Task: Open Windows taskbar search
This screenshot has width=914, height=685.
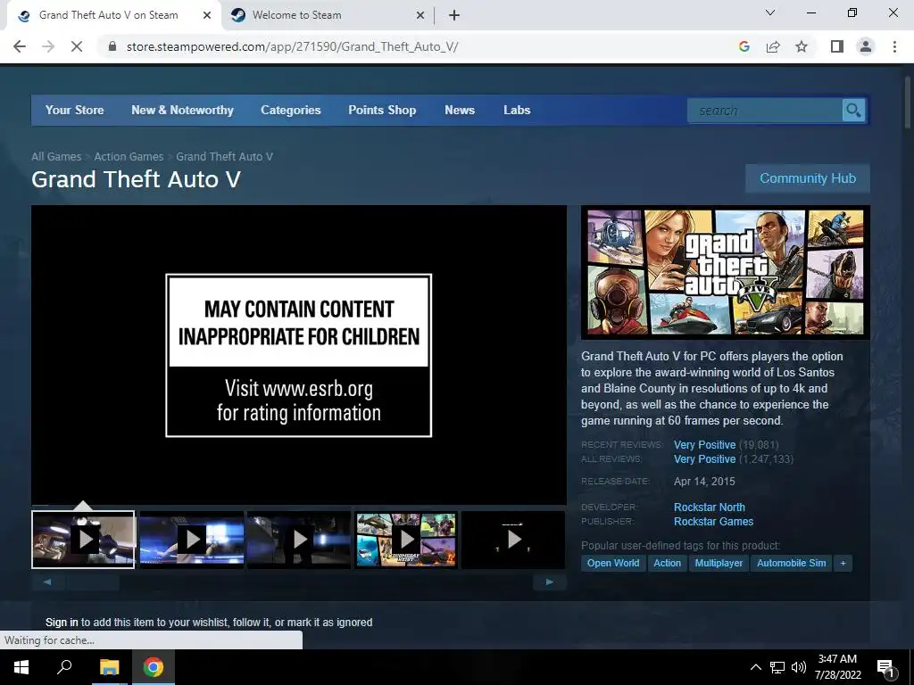Action: click(64, 667)
